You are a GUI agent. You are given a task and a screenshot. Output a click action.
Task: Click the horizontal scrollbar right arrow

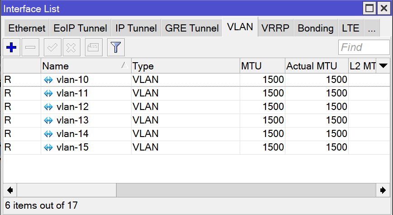(383, 190)
